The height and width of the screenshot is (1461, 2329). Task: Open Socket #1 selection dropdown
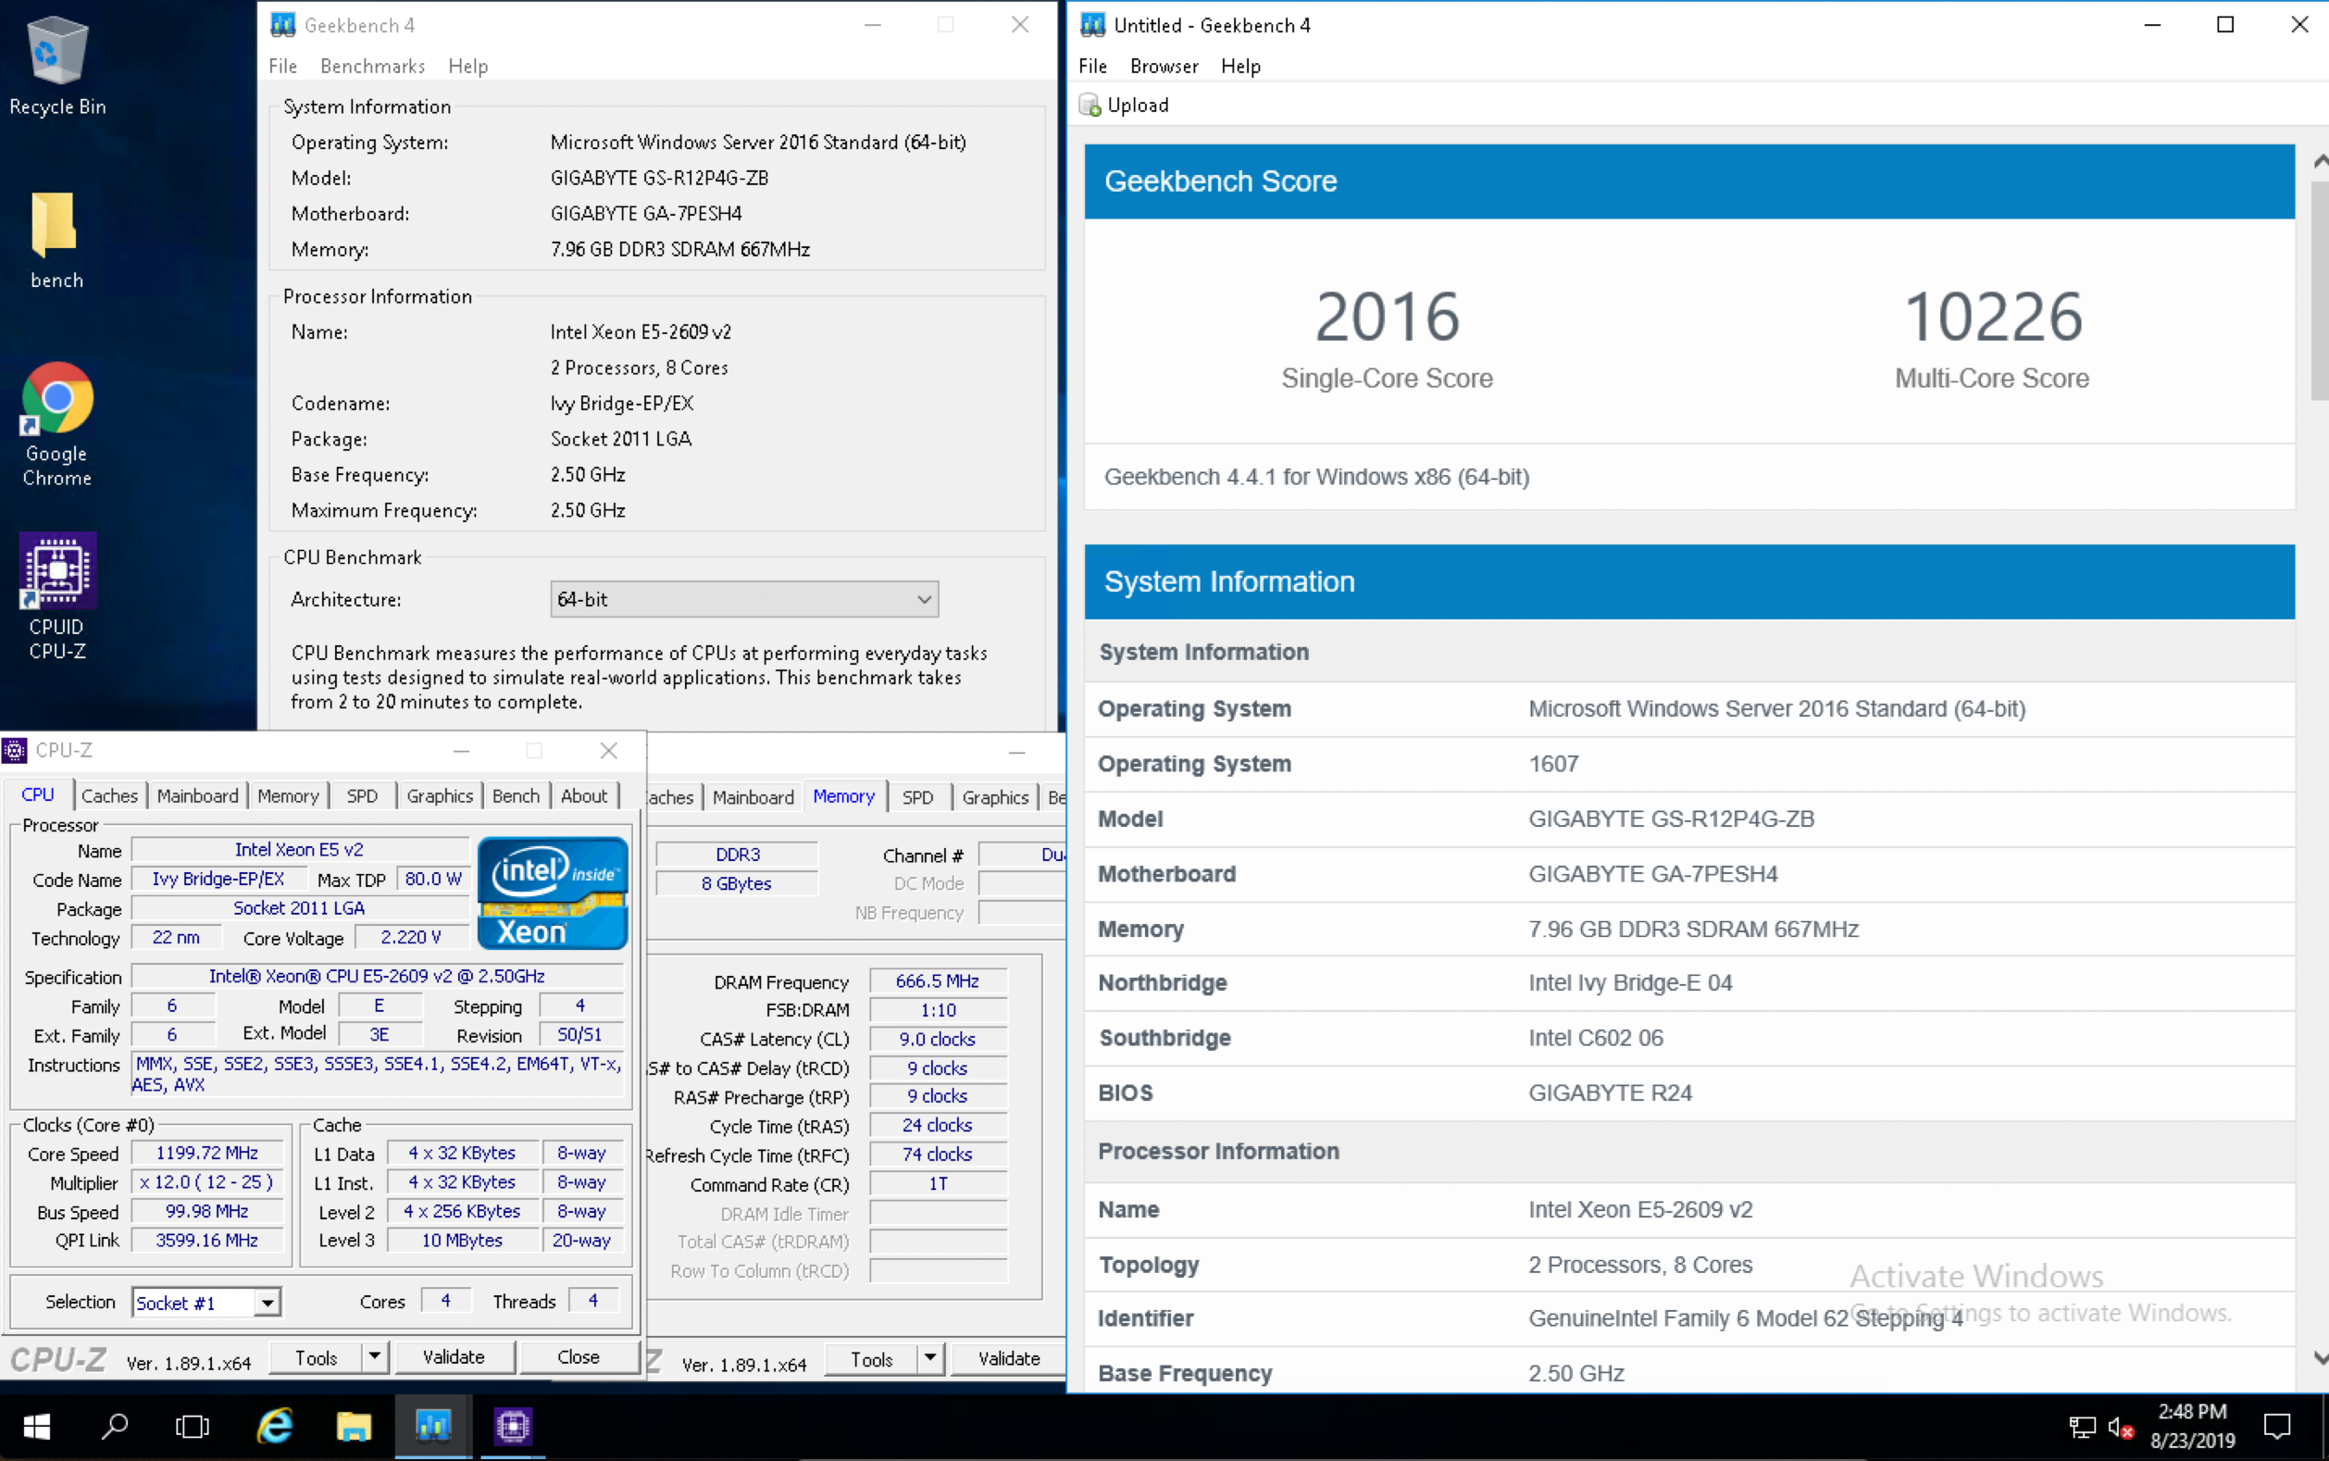pyautogui.click(x=205, y=1303)
